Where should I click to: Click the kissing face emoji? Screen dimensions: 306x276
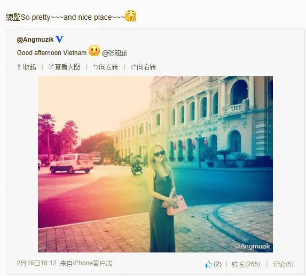pos(130,16)
